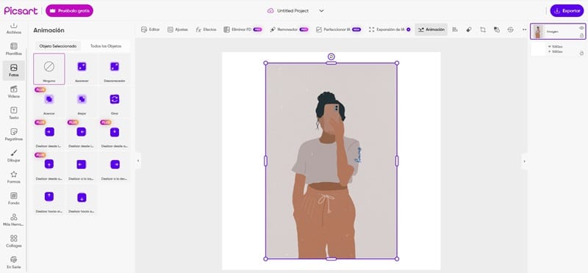Select the Texto tool in the sidebar
The height and width of the screenshot is (273, 588).
pos(13,113)
